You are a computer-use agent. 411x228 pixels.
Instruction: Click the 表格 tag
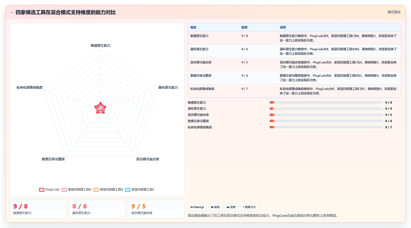[215, 207]
